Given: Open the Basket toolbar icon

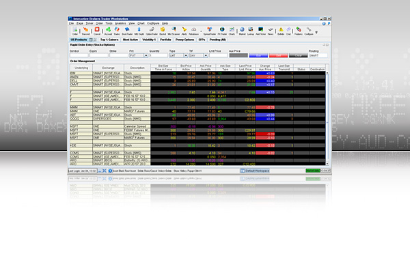Looking at the screenshot, I should (x=163, y=31).
